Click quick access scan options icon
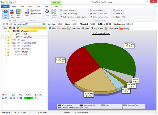This screenshot has width=158, height=115. (x=11, y=2)
